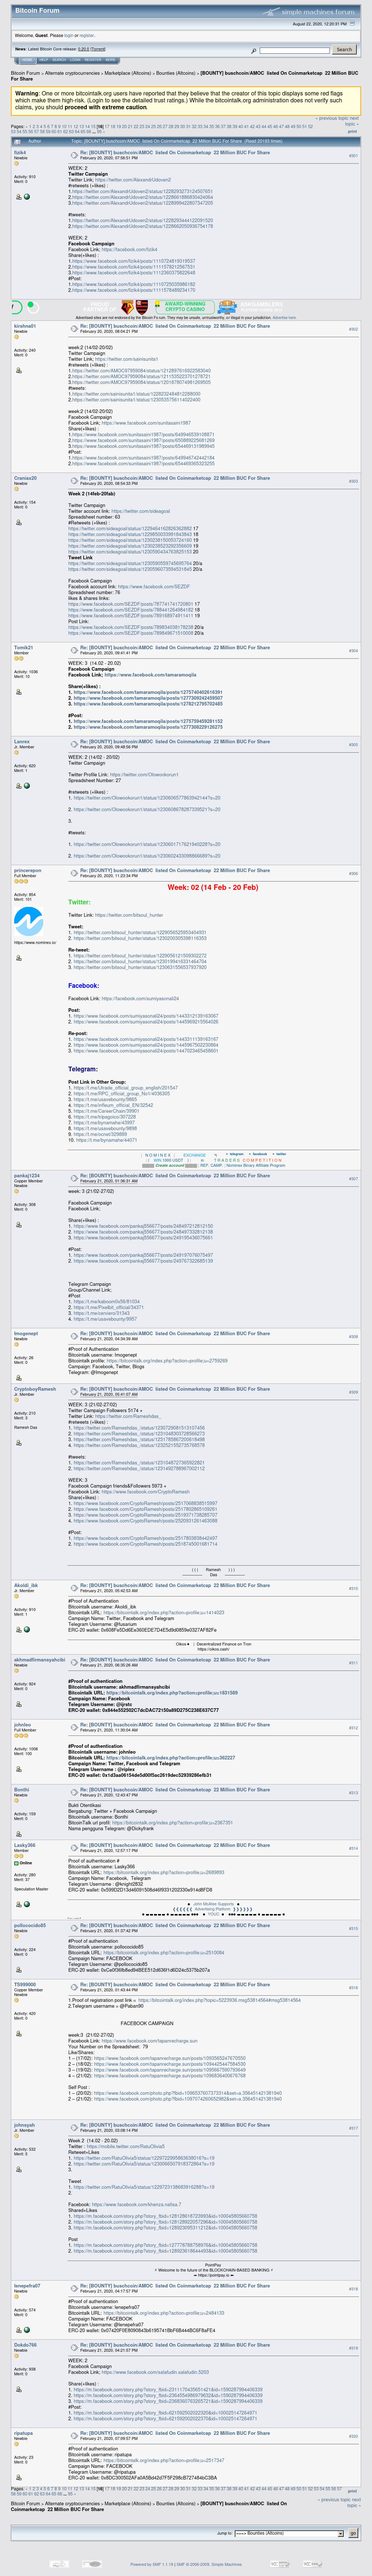Open the MORE menu tab

click(x=111, y=60)
